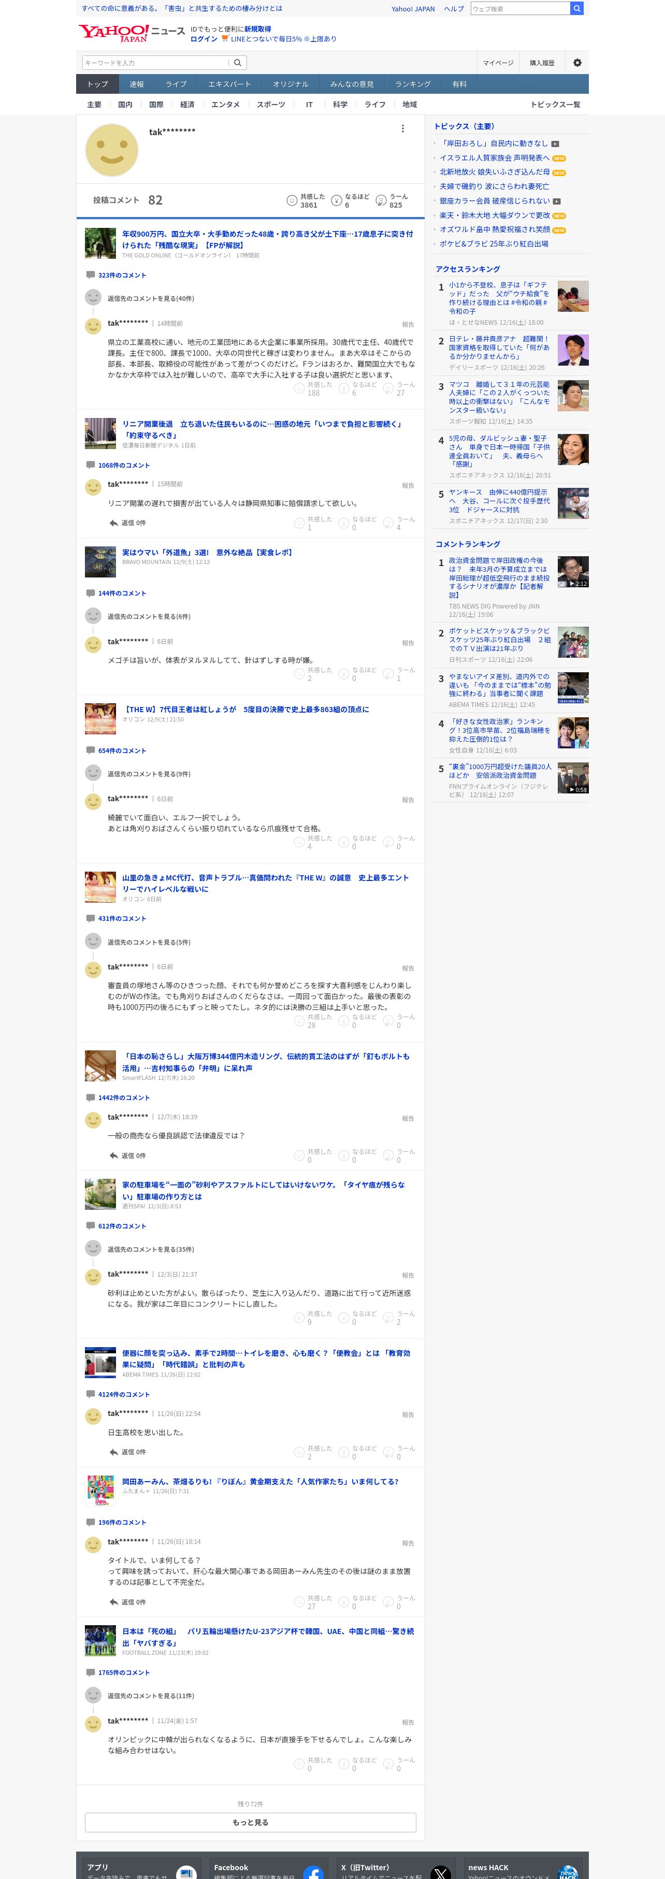This screenshot has width=665, height=1879.
Task: Click reply arrow icon under リニア開業 comment
Action: (114, 523)
